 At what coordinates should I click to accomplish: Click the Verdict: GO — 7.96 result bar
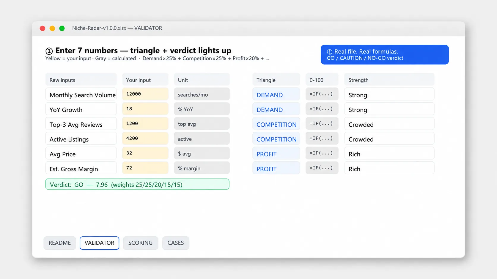click(x=137, y=184)
